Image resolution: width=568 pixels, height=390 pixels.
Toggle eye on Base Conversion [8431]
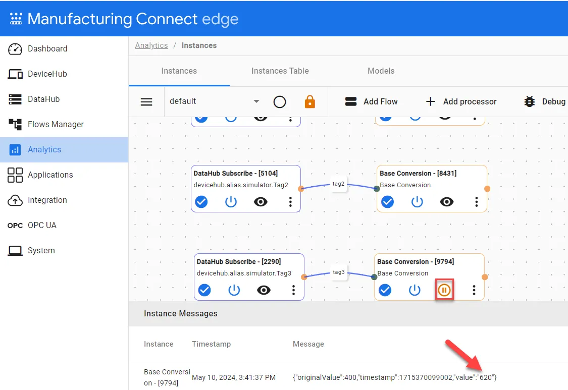(447, 202)
